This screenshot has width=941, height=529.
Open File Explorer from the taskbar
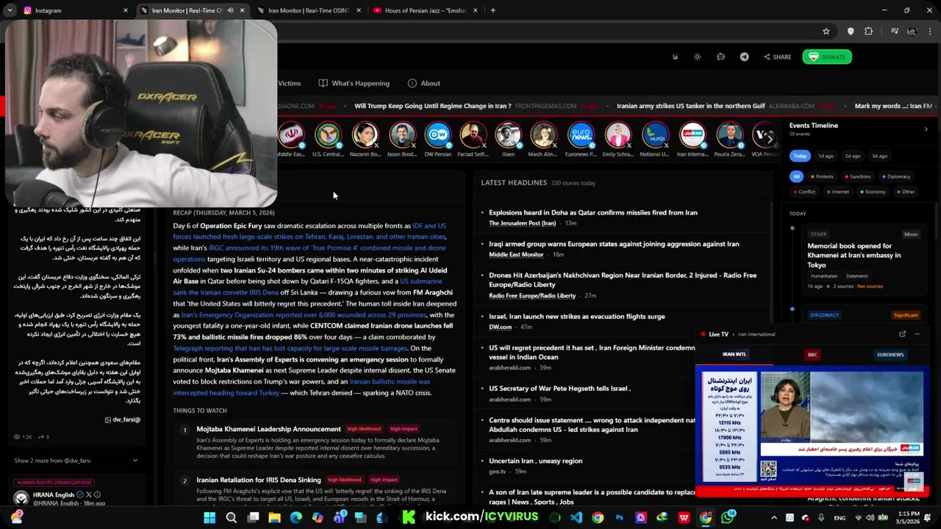click(274, 517)
